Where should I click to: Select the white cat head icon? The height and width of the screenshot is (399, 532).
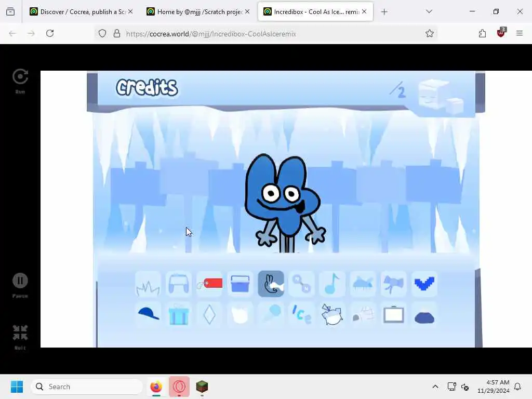[x=240, y=314]
